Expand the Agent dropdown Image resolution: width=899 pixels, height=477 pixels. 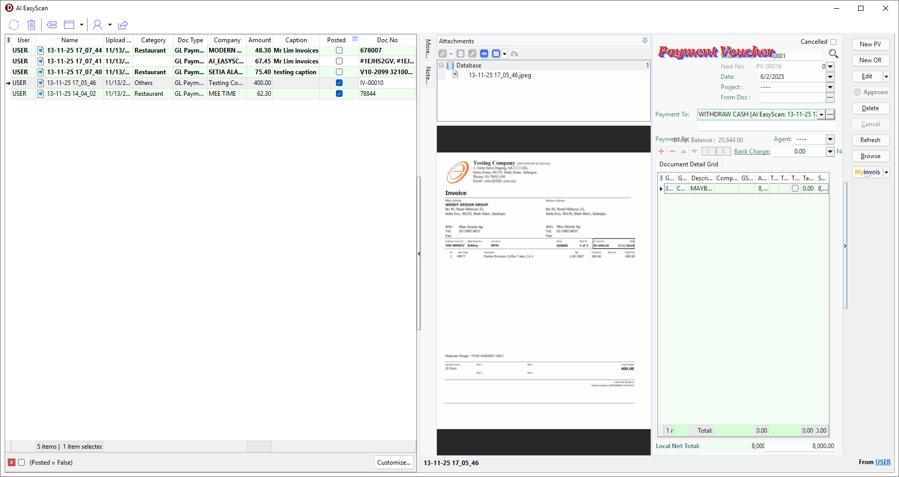(x=830, y=139)
